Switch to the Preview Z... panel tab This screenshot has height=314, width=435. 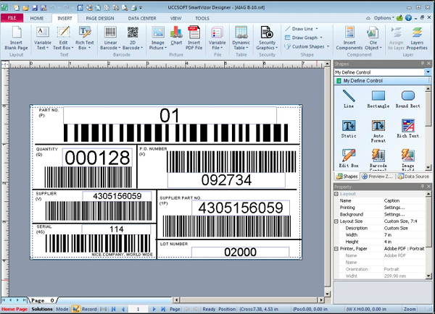377,177
